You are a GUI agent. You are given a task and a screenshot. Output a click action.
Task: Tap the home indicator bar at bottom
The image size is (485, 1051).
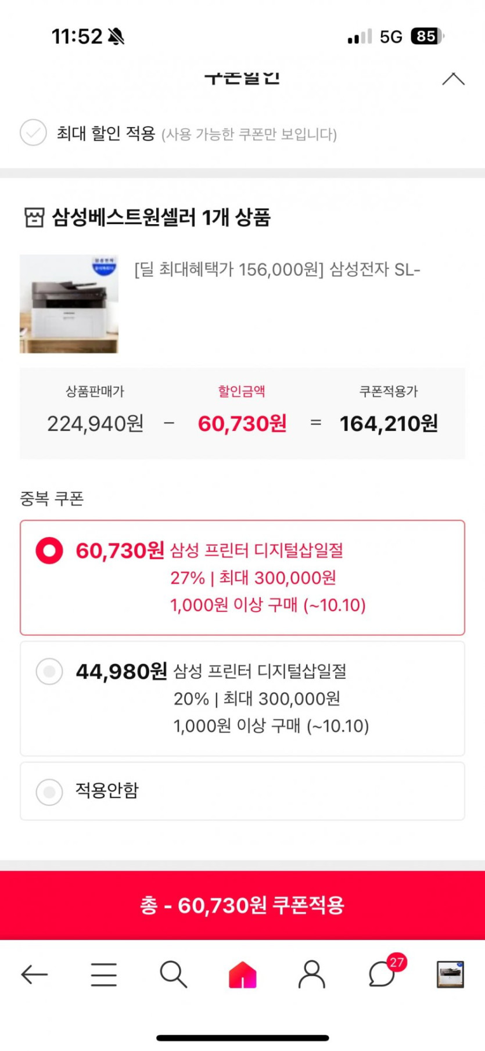coord(242,1038)
